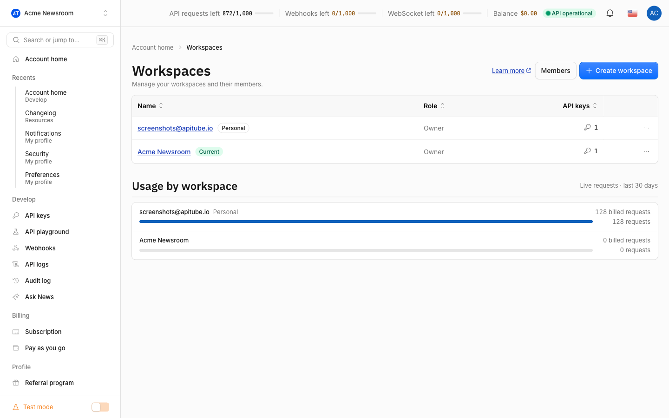Click the API playground flask icon

coord(16,232)
